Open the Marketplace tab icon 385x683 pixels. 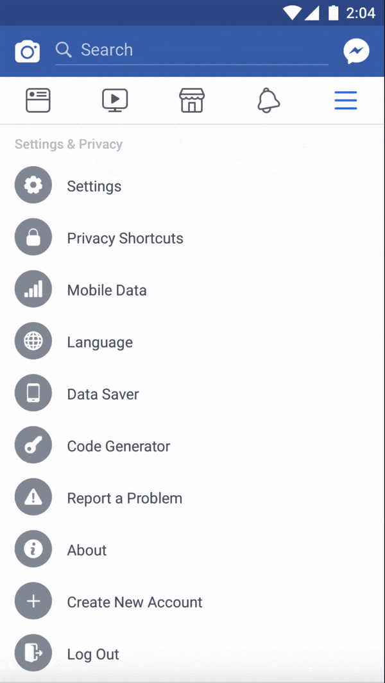click(192, 101)
